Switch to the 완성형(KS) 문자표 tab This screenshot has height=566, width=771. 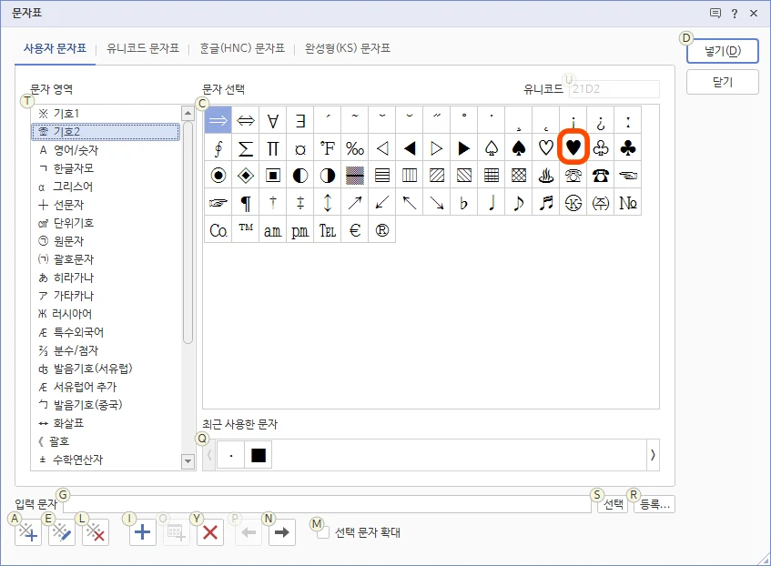[350, 49]
